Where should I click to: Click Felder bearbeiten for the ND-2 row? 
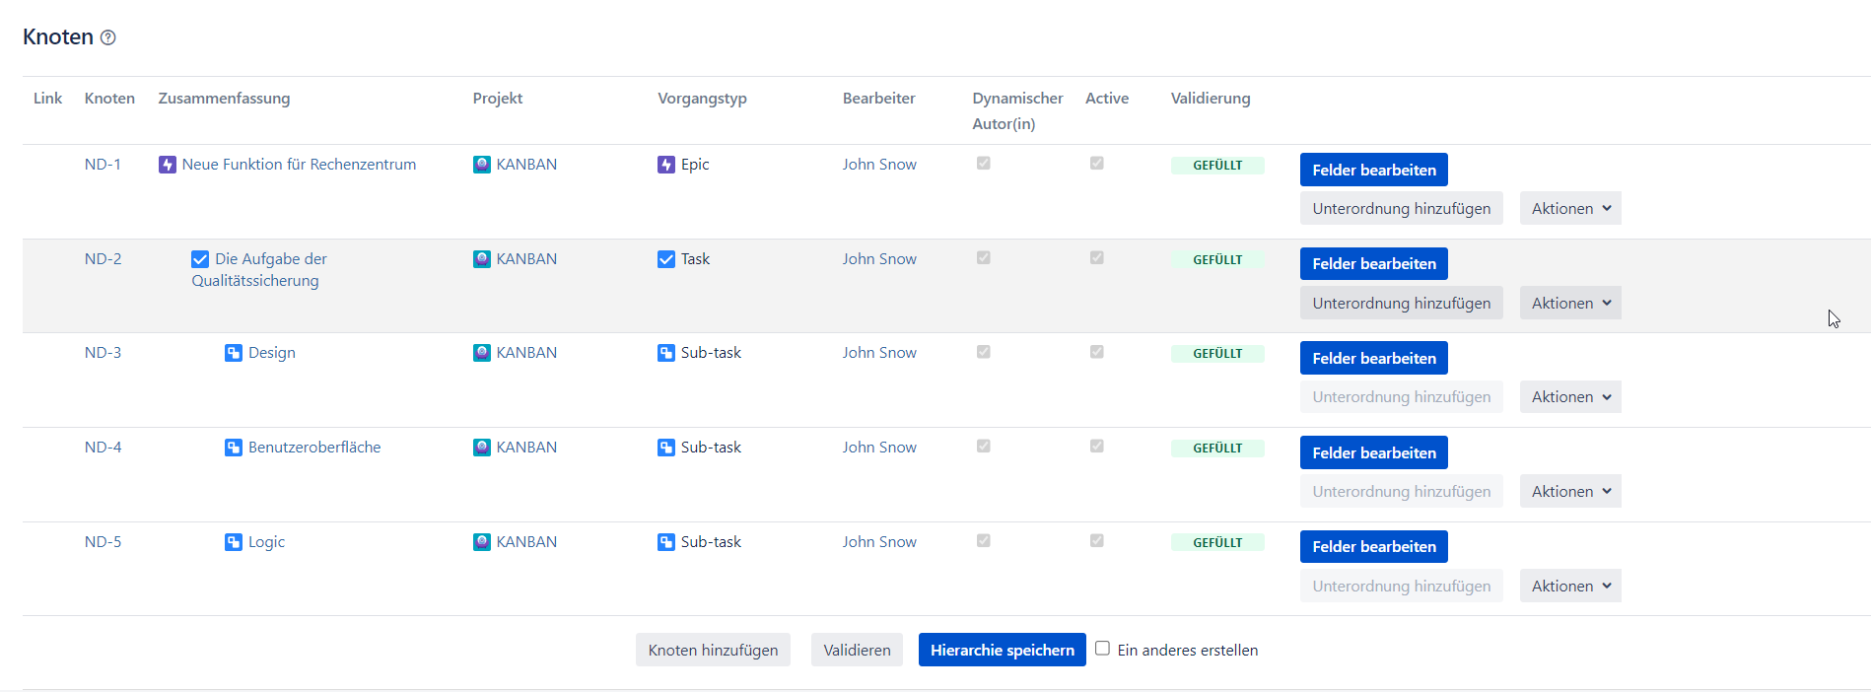click(1373, 264)
